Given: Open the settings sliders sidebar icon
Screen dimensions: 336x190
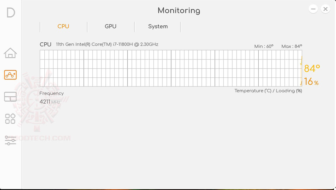Looking at the screenshot, I should (10, 140).
